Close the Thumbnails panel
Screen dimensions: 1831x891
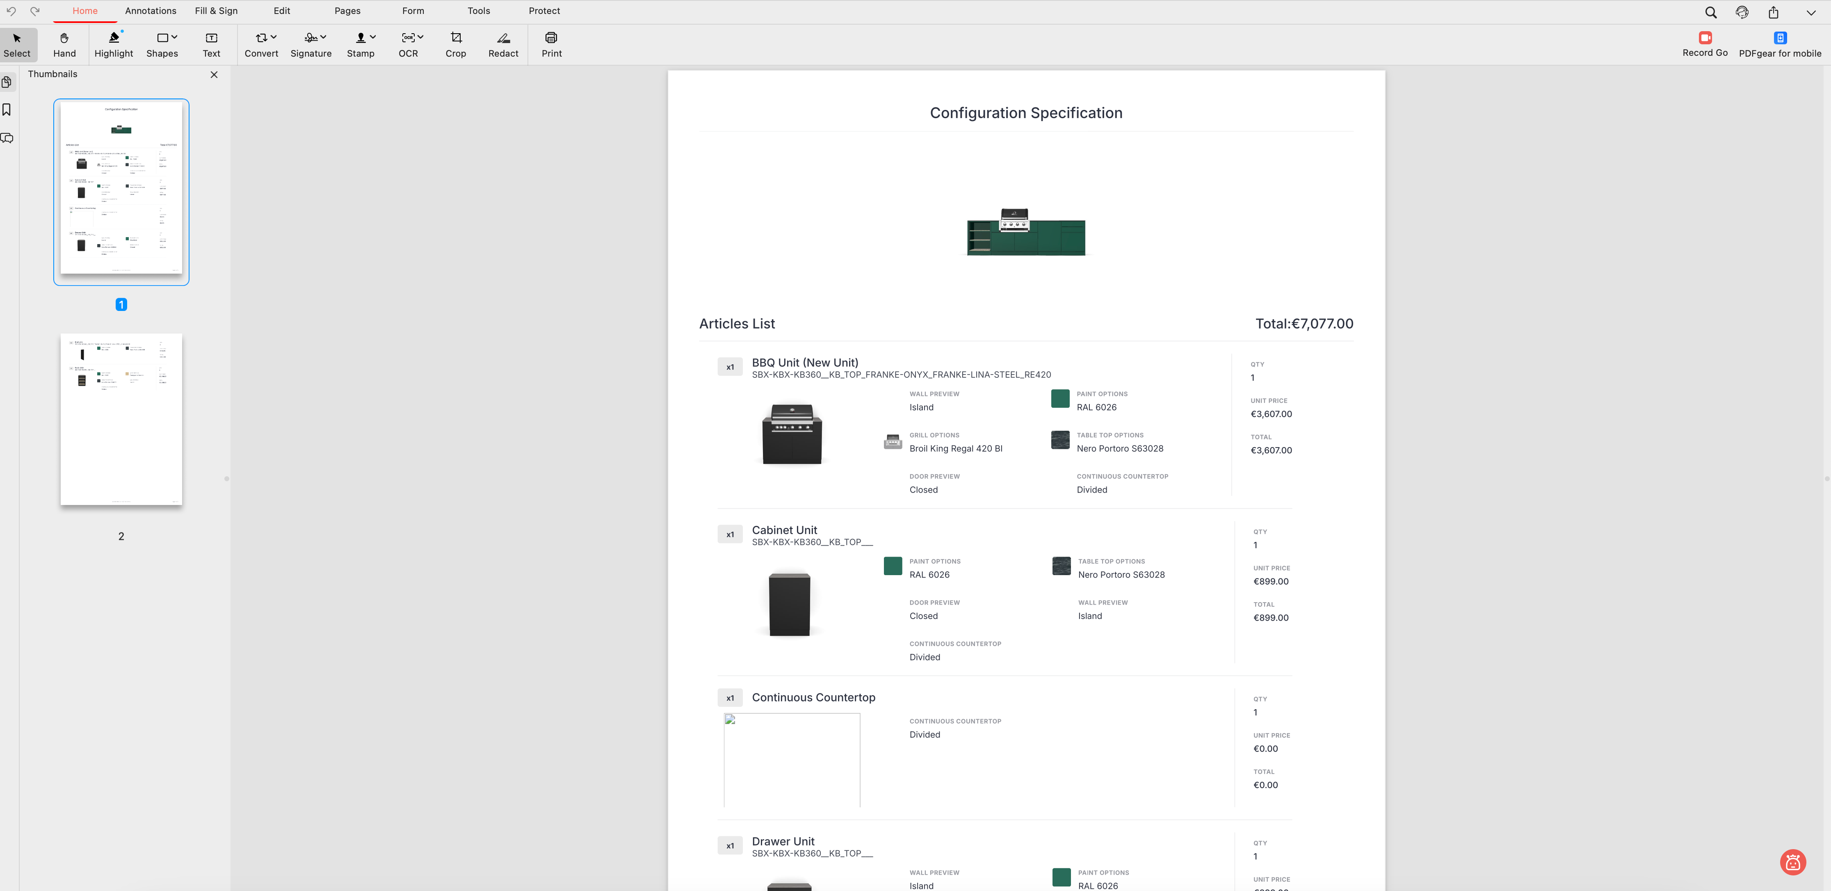coord(214,75)
